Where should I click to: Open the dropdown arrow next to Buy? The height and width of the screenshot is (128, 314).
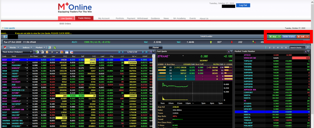pos(279,36)
